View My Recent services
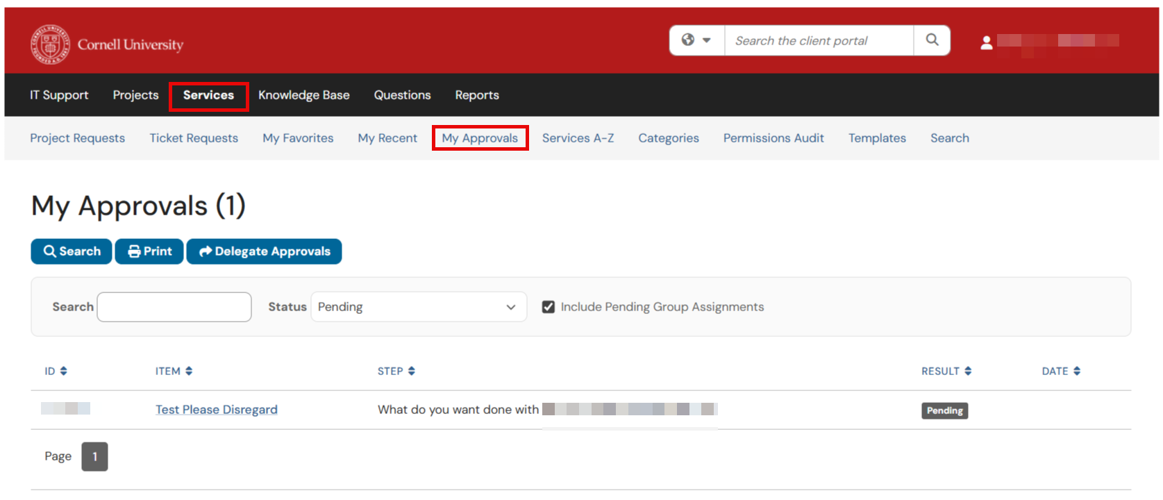Image resolution: width=1163 pixels, height=500 pixels. tap(387, 138)
